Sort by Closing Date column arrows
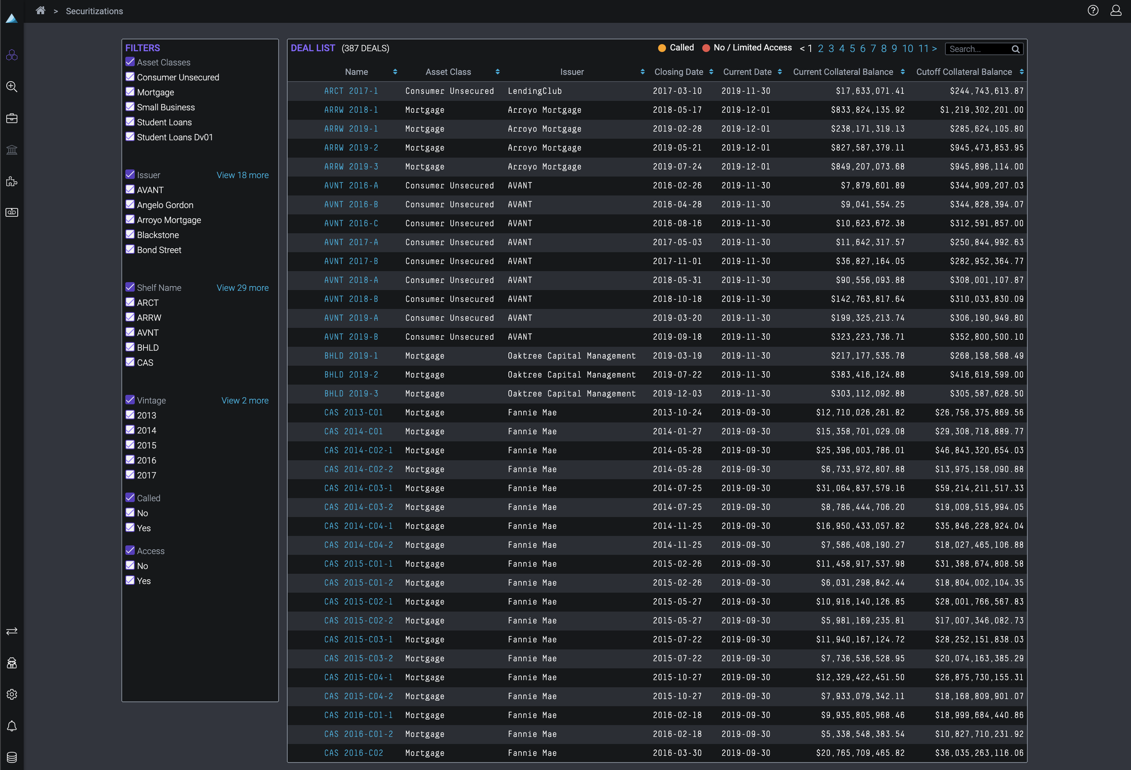 coord(711,72)
